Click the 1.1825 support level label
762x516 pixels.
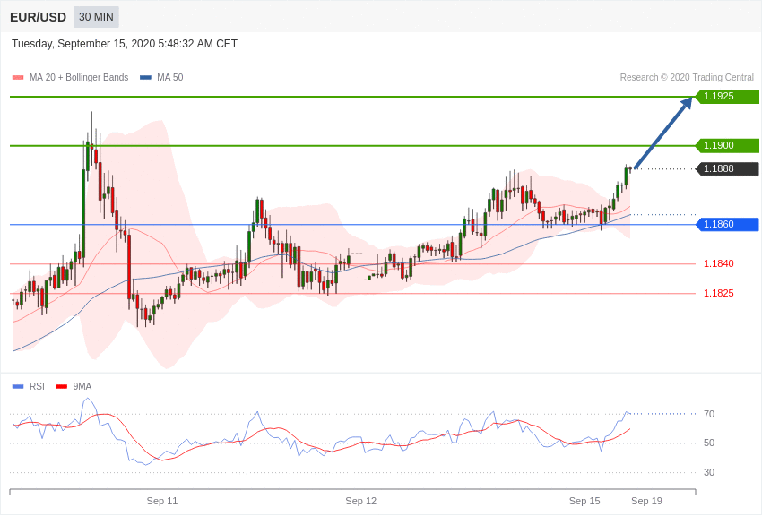tap(719, 293)
